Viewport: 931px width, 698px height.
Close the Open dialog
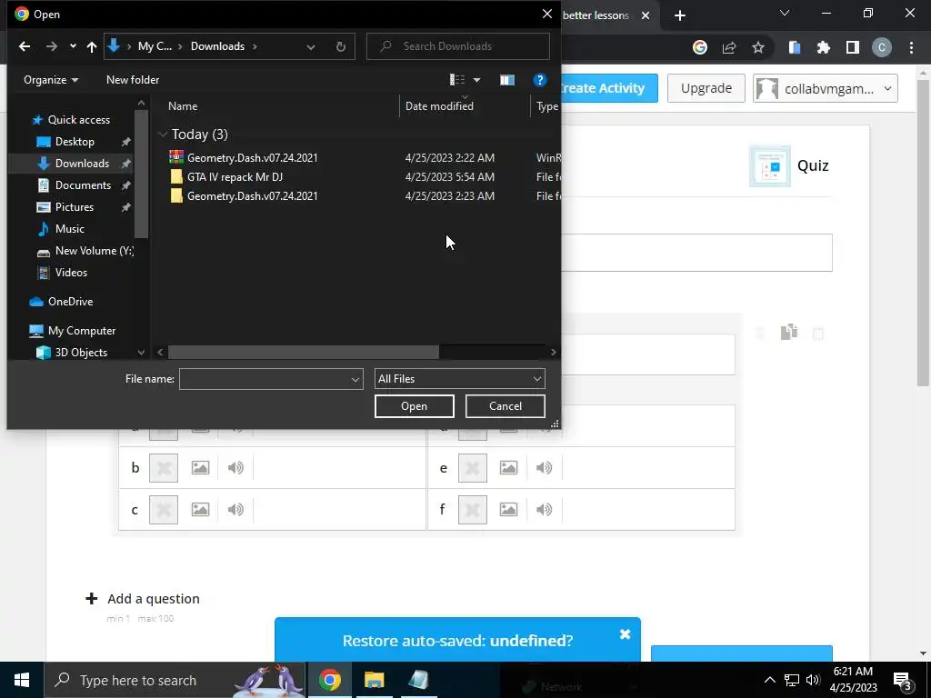(x=546, y=14)
